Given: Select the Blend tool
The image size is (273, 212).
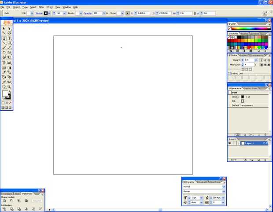Looking at the screenshot, I should coord(9,72).
